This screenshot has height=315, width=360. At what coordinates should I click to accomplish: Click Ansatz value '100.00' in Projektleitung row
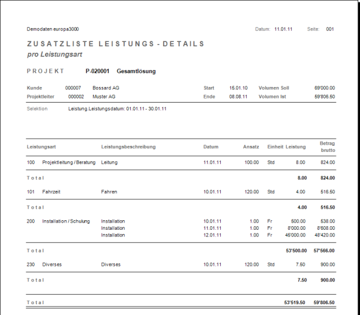pyautogui.click(x=251, y=163)
